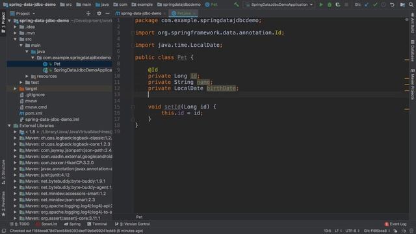This screenshot has height=234, width=416.
Task: Click the Stop process icon
Action: [x=346, y=5]
